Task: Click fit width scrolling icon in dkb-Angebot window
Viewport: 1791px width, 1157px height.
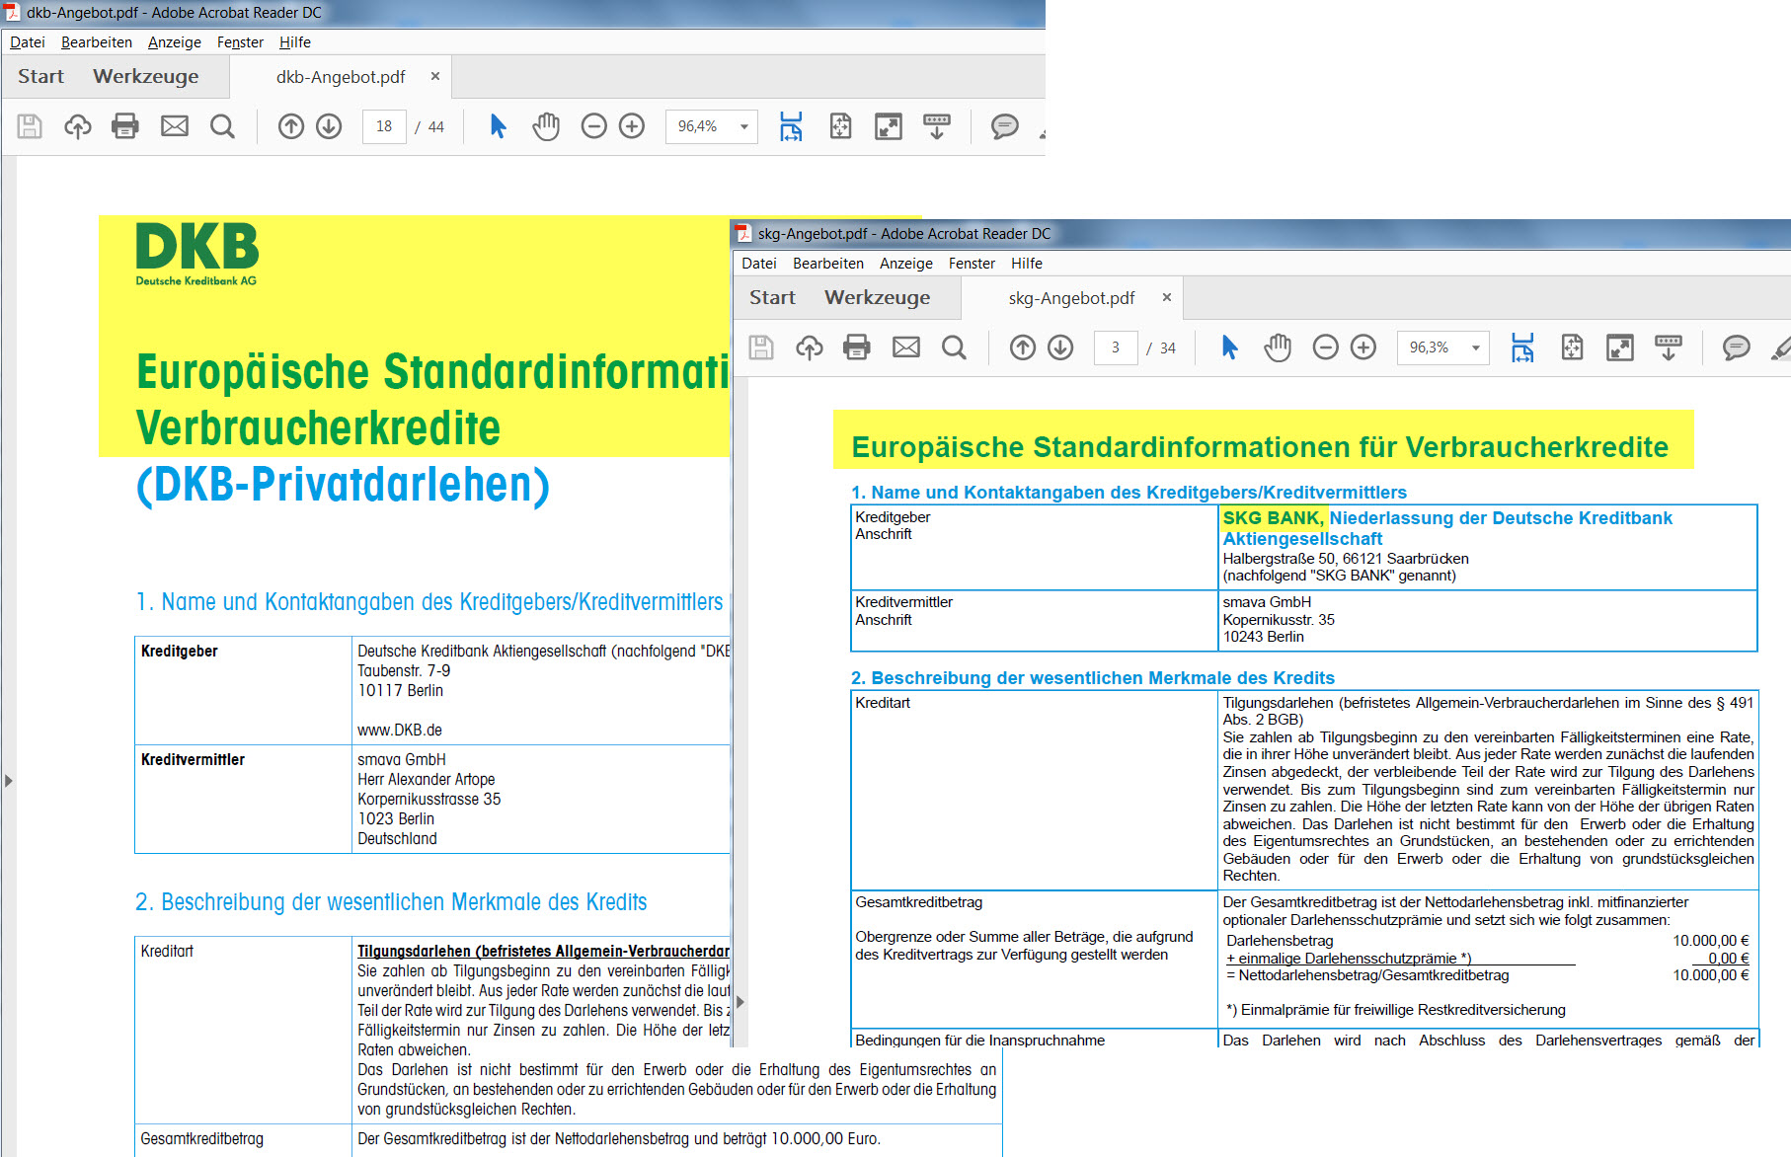Action: point(791,126)
